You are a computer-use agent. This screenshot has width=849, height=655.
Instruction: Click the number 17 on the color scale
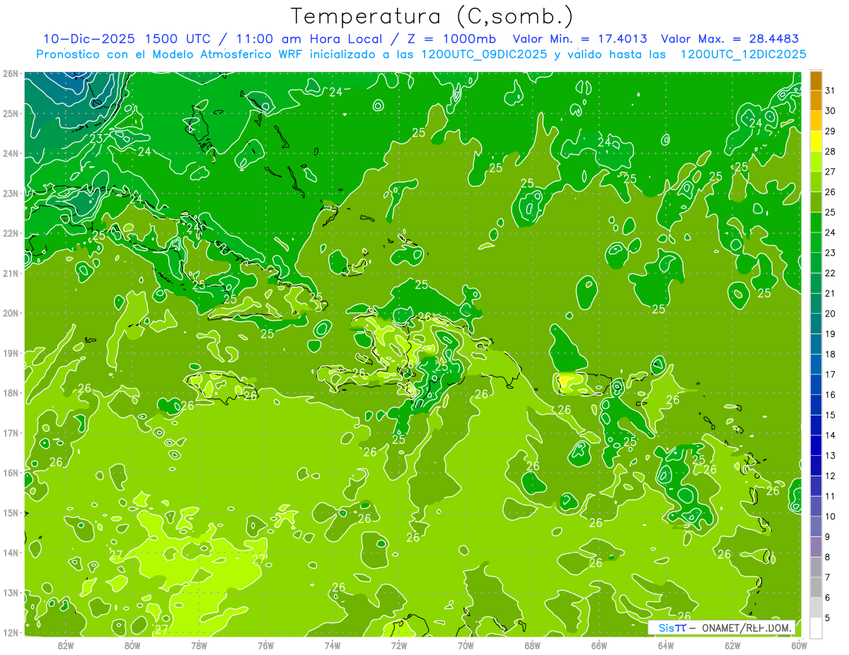click(x=831, y=374)
